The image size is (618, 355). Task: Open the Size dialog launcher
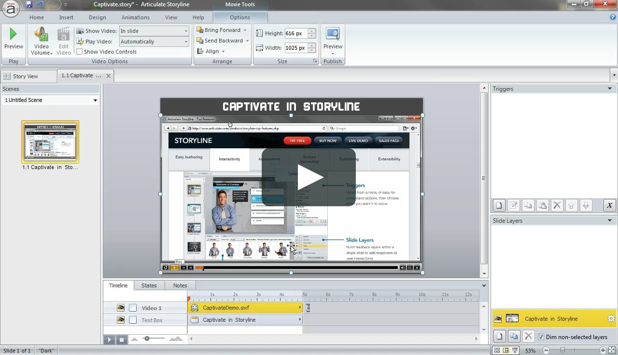[x=315, y=61]
